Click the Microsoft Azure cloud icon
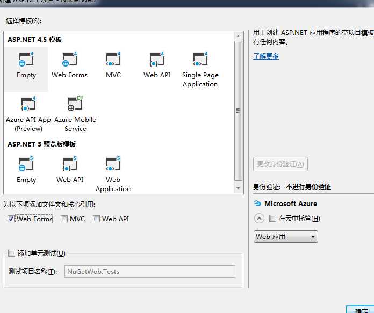Viewport: 374px width, 313px height. pos(257,203)
